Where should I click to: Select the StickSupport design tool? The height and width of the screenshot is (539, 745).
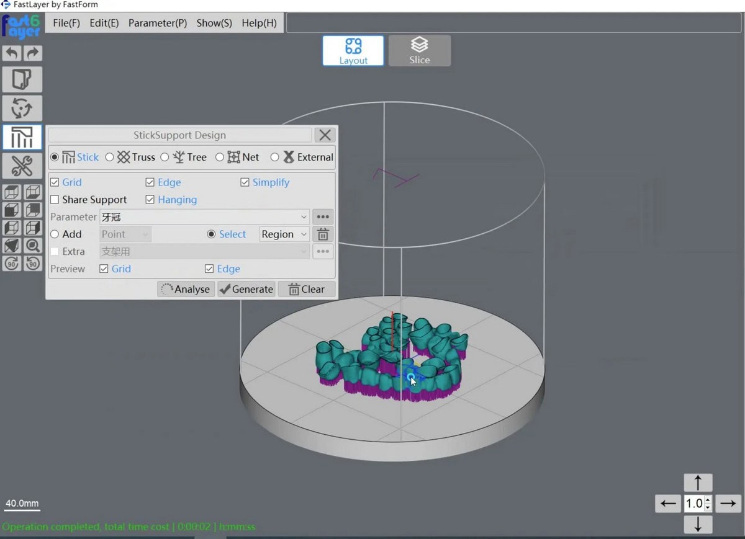point(22,137)
